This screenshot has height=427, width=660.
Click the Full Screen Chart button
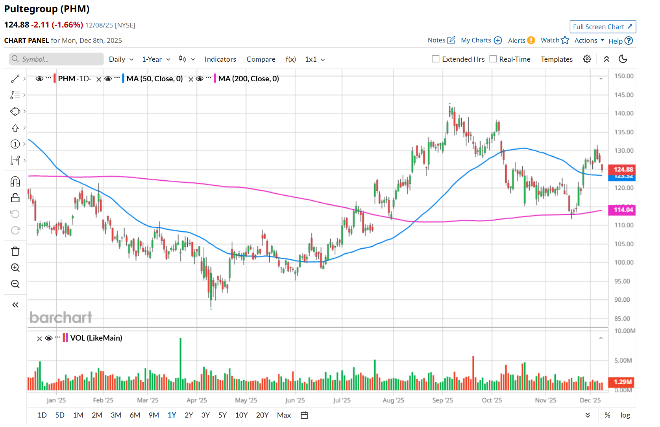coord(602,27)
